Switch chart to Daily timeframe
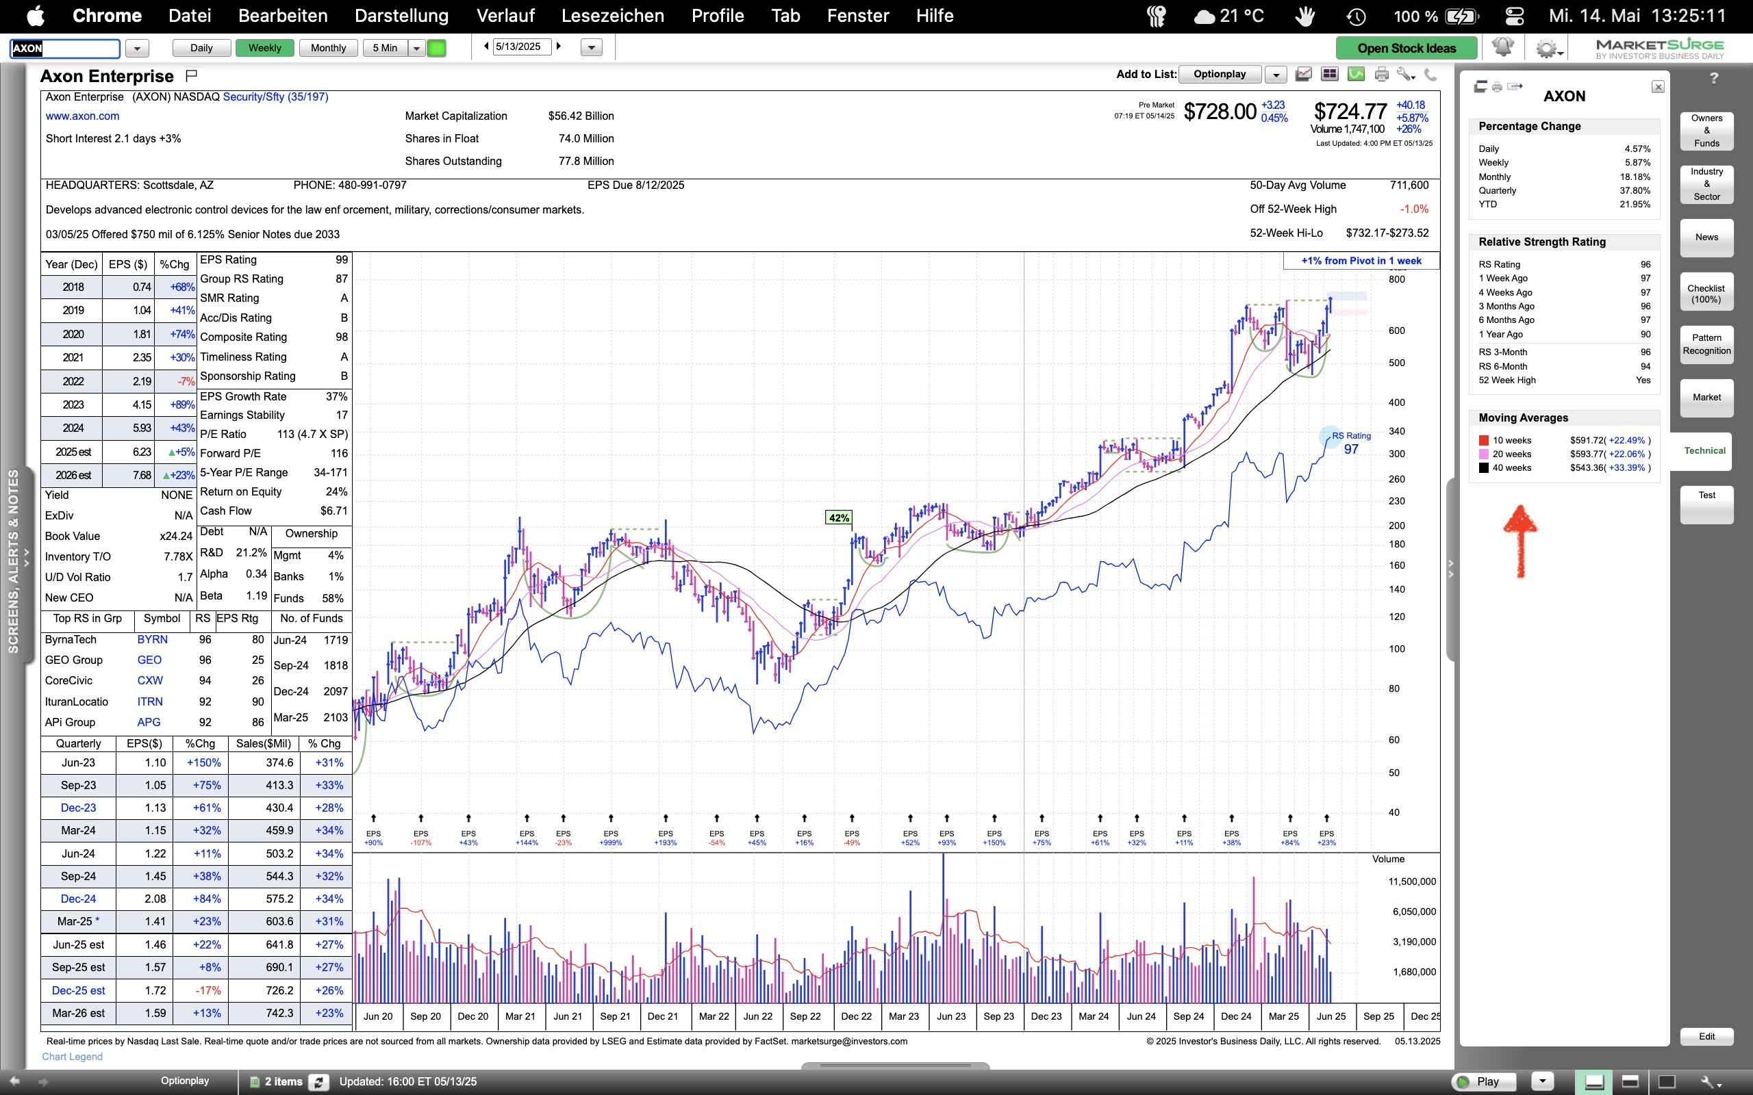 [201, 48]
